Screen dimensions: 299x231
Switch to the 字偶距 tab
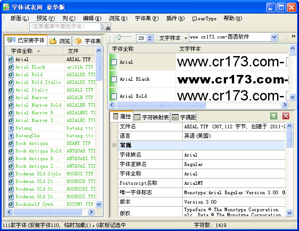[184, 117]
